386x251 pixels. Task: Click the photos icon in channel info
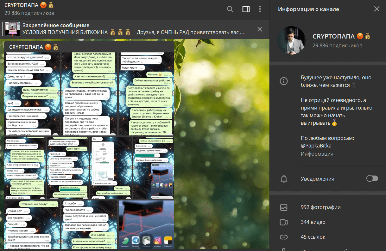(x=284, y=207)
